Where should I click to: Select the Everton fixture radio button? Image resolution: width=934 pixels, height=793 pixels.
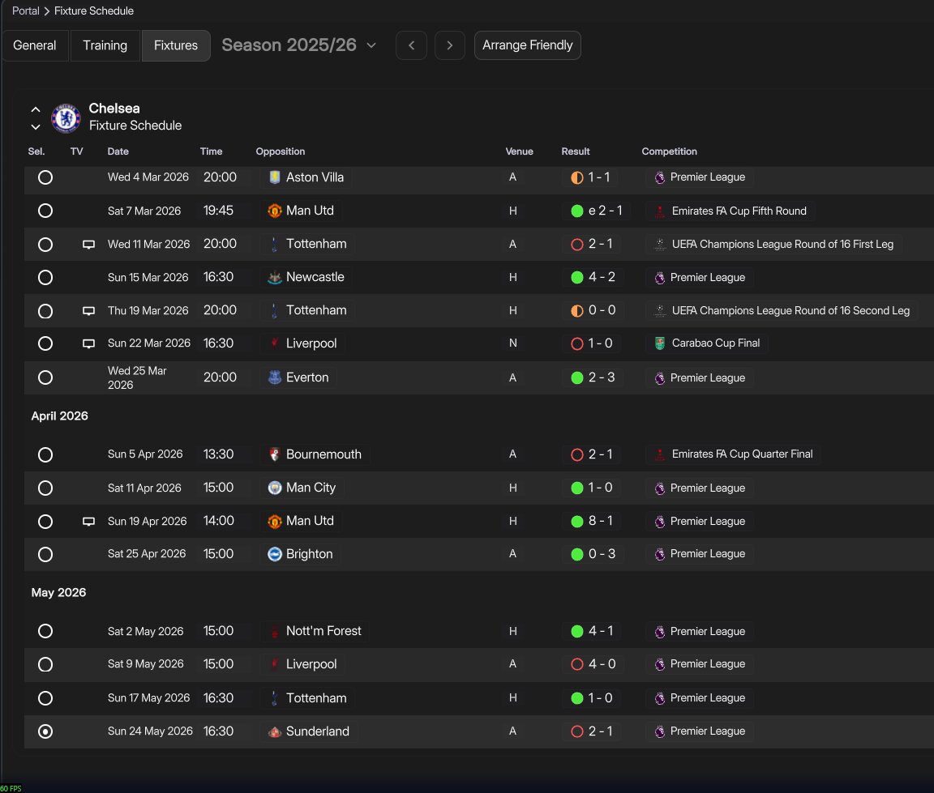click(45, 377)
